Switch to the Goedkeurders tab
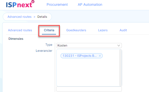The width and height of the screenshot is (149, 92). pyautogui.click(x=76, y=30)
